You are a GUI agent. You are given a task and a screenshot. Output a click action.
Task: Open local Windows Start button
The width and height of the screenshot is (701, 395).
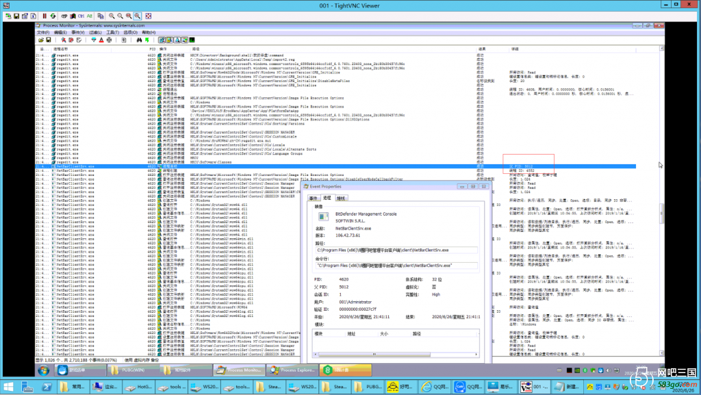click(x=8, y=387)
